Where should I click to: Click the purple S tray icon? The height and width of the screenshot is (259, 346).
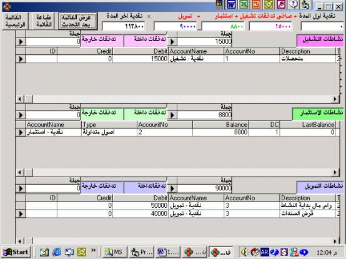284,252
